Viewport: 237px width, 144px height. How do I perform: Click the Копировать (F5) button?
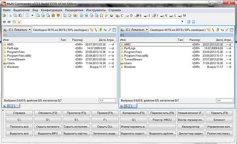point(133,113)
